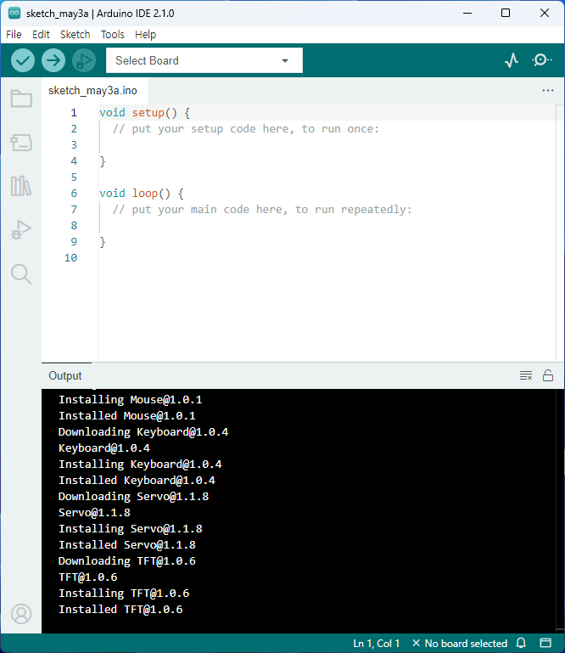Click the Output panel vertical scrollbar
This screenshot has width=565, height=653.
click(x=560, y=510)
